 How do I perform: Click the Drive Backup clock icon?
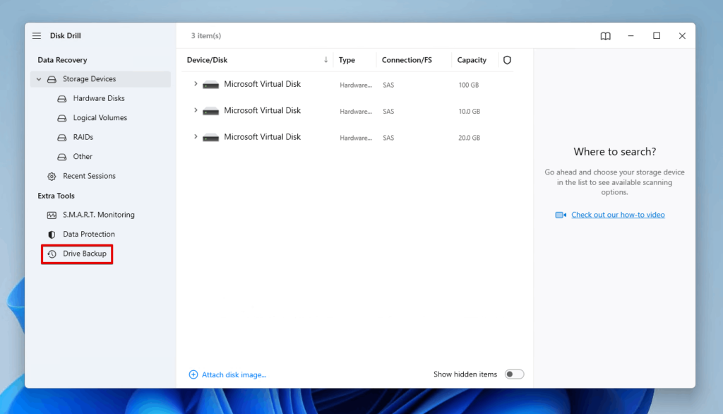[51, 253]
